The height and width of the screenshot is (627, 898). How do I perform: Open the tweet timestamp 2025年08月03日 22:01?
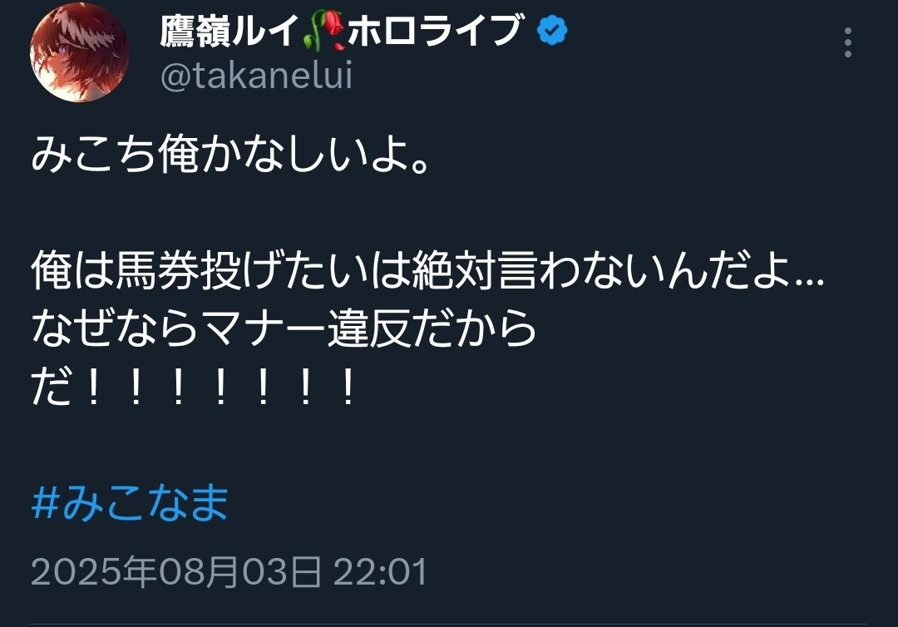pos(229,571)
